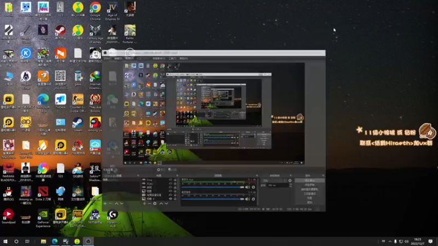Image resolution: width=438 pixels, height=246 pixels.
Task: Expand hidden system tray icons chevron
Action: pos(390,241)
